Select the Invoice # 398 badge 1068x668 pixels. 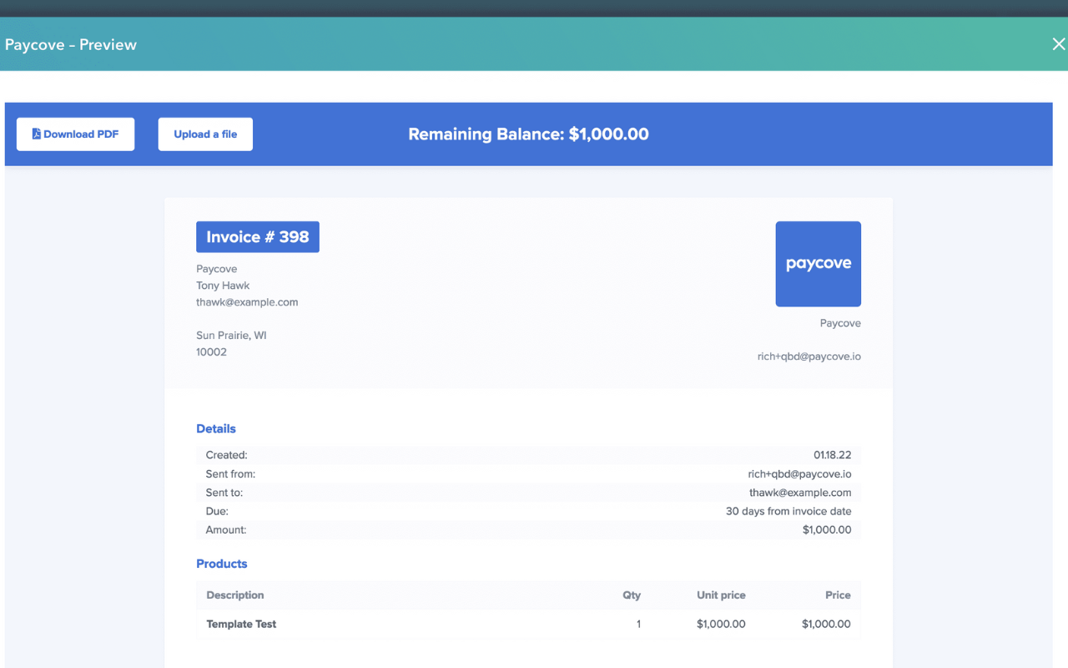coord(257,237)
